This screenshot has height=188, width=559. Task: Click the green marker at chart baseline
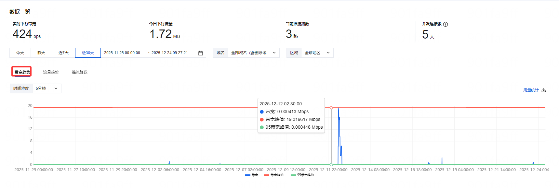[331, 165]
